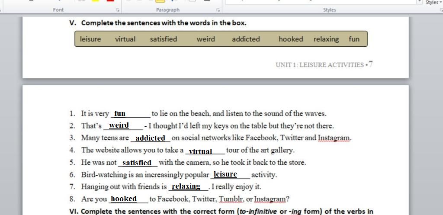Click the 'Paragraph' group label in the ribbon
The width and height of the screenshot is (443, 215).
(168, 10)
